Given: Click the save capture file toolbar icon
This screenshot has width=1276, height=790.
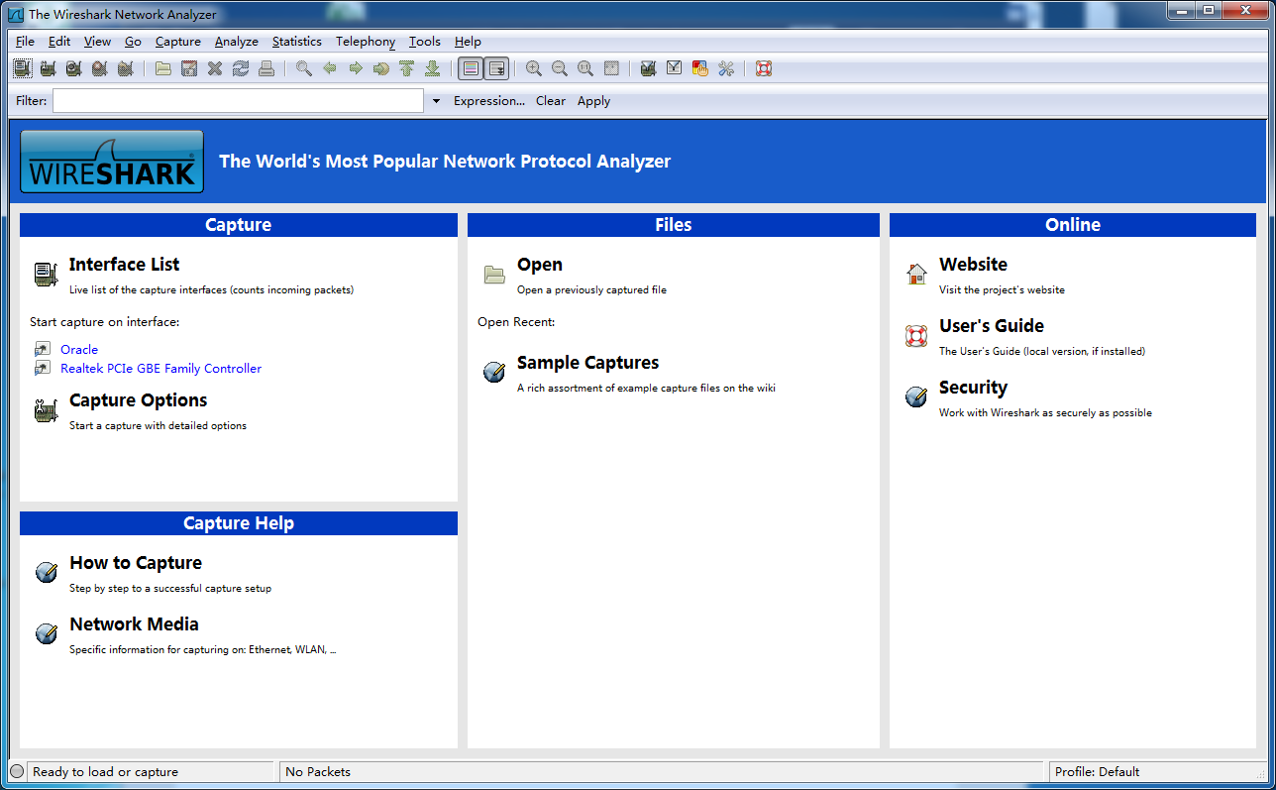Looking at the screenshot, I should (x=189, y=68).
